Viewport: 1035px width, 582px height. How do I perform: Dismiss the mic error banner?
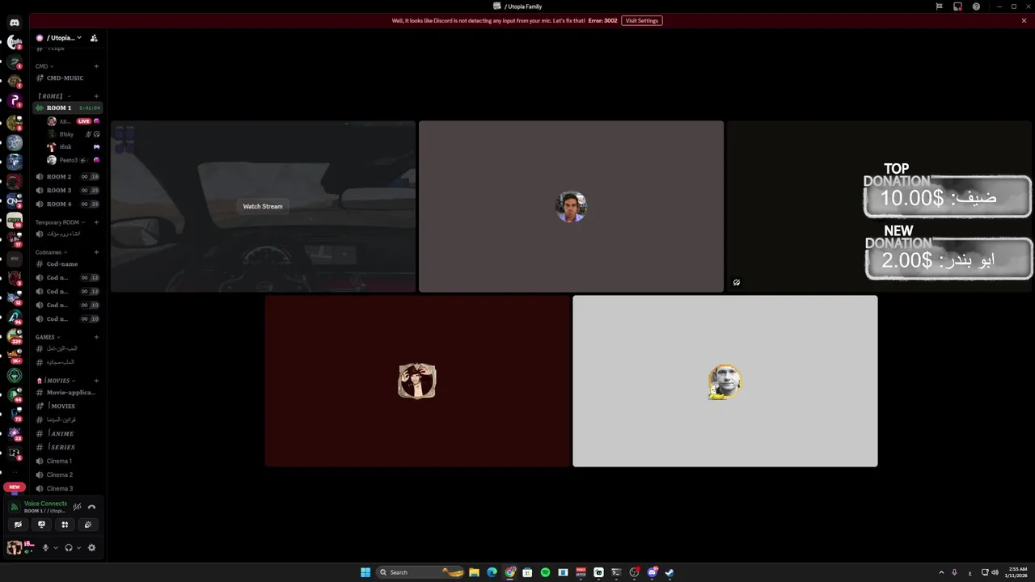1024,20
